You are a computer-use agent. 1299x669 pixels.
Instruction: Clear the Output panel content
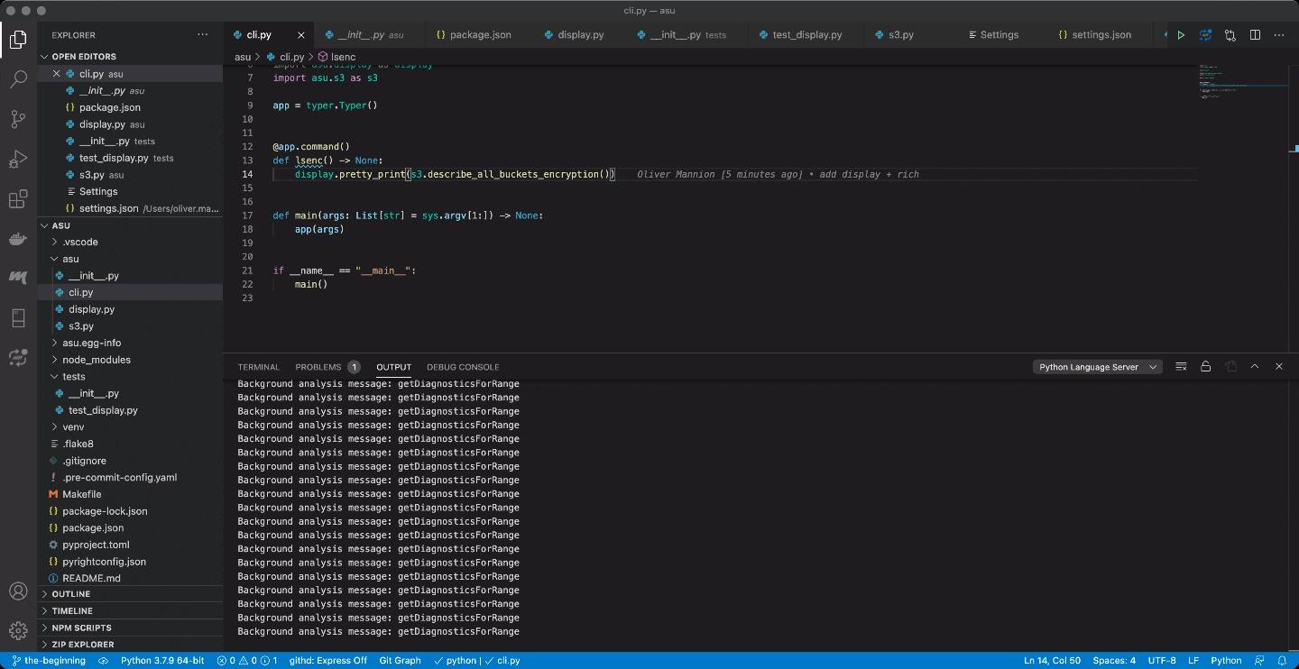(x=1181, y=366)
